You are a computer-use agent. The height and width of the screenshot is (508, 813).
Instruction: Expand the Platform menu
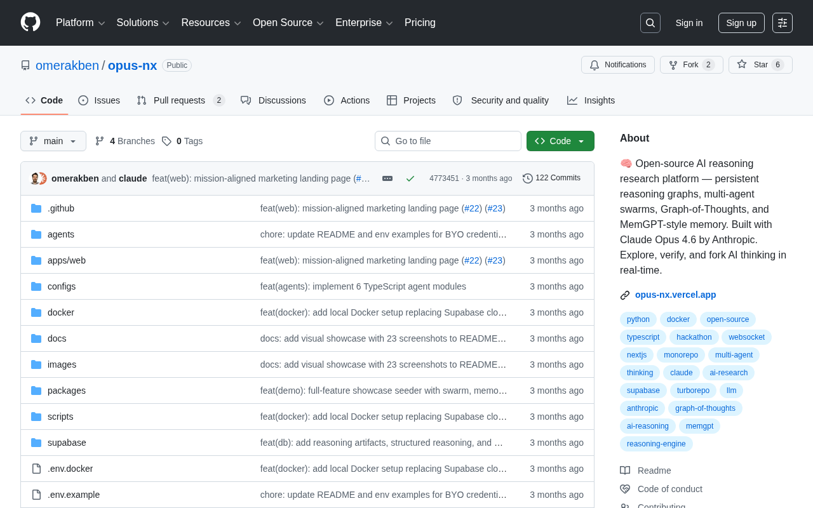tap(81, 23)
